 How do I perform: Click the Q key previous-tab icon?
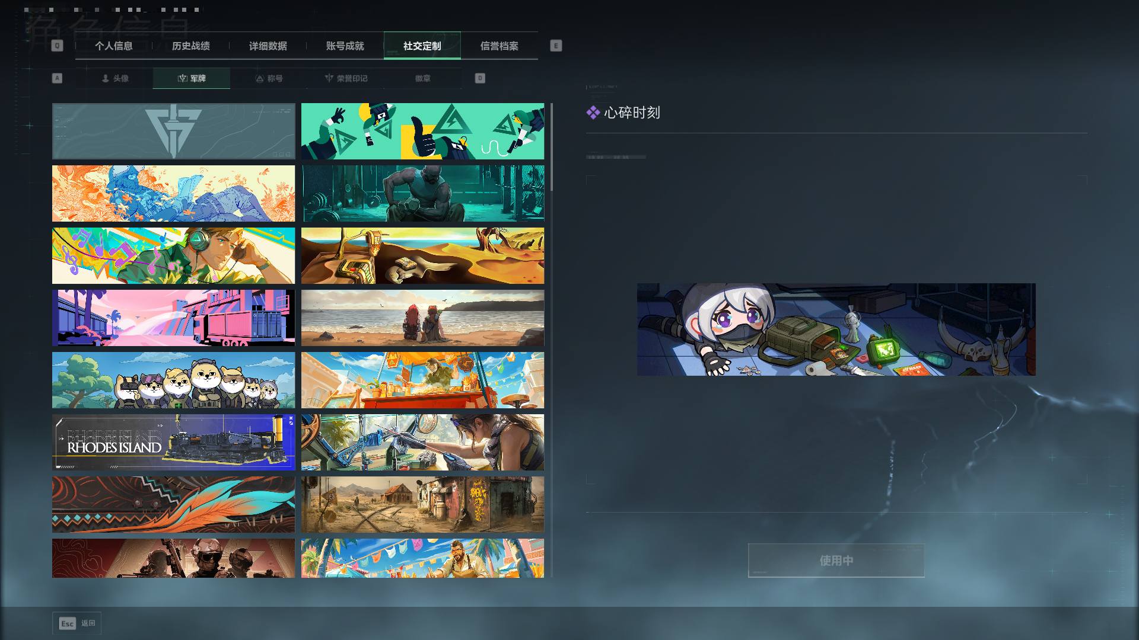pyautogui.click(x=57, y=46)
